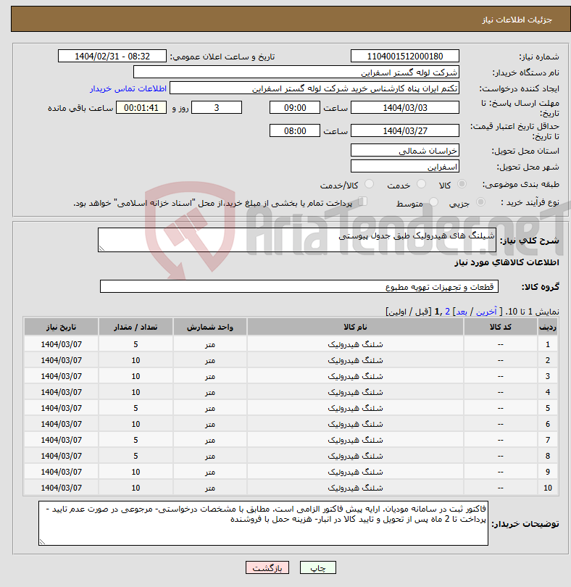Select the متوسط purchase type radio

(433, 202)
